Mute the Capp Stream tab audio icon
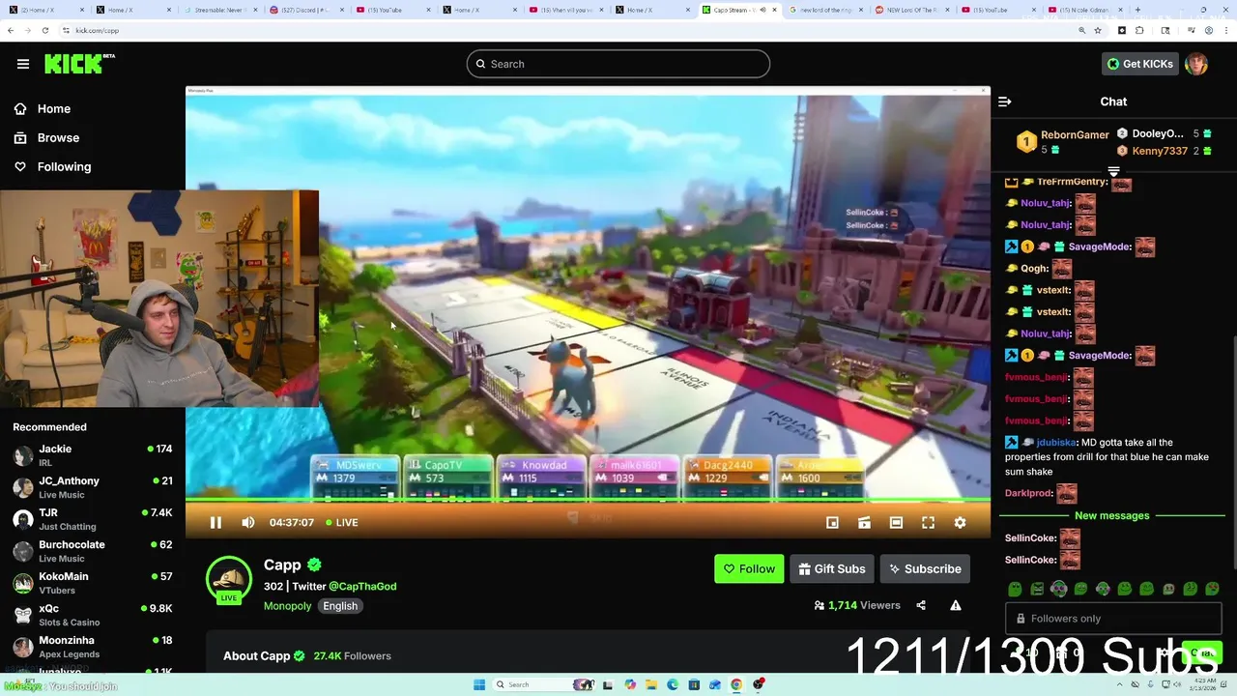 pyautogui.click(x=762, y=10)
